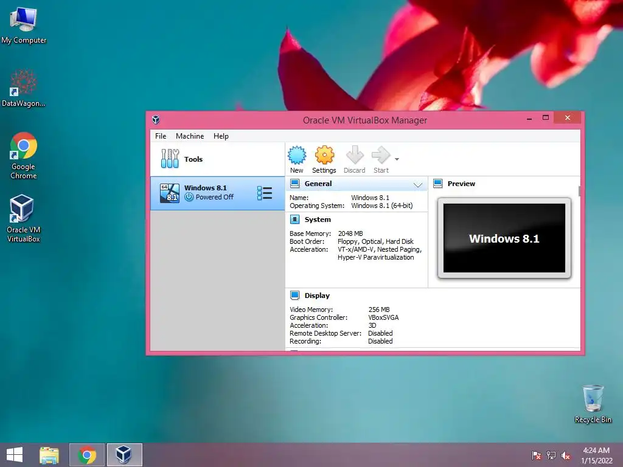Click the Windows Start button
This screenshot has height=467, width=623.
pos(15,455)
